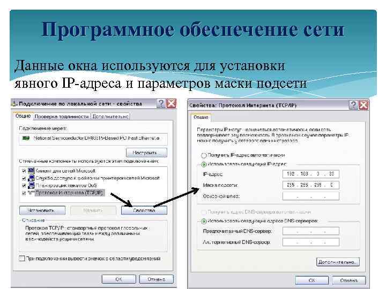386x289 pixels.
Task: Click help question mark in connection properties window
Action: (x=161, y=103)
